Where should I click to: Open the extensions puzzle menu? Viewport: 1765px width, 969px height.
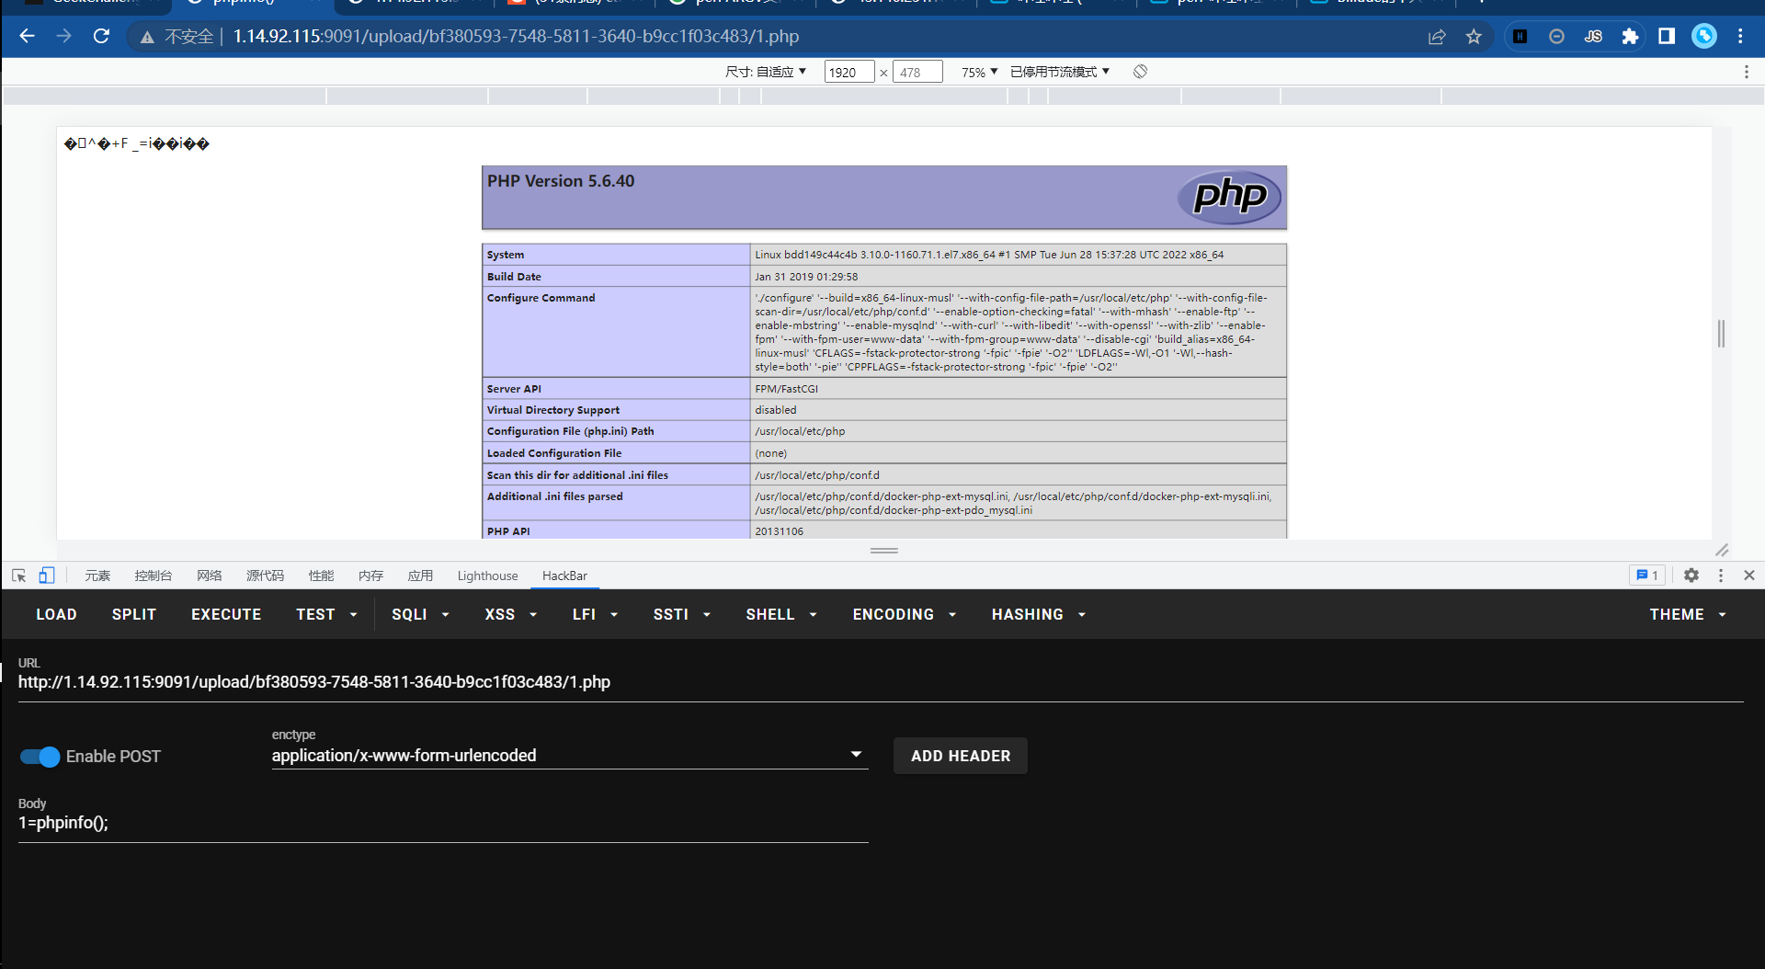[x=1630, y=36]
